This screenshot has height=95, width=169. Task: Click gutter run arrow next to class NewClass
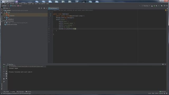click(x=51, y=14)
